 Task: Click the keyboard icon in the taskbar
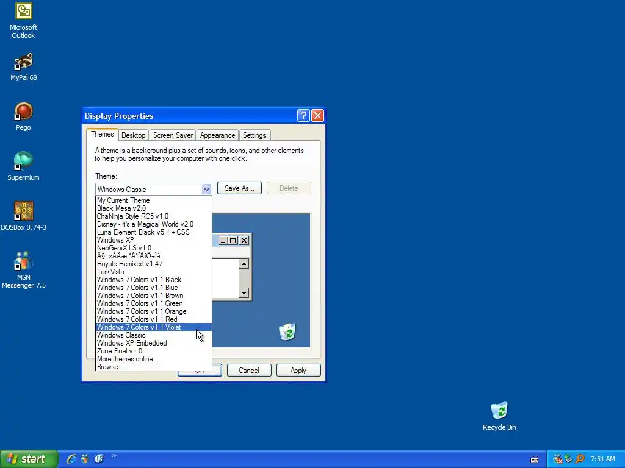click(x=535, y=459)
